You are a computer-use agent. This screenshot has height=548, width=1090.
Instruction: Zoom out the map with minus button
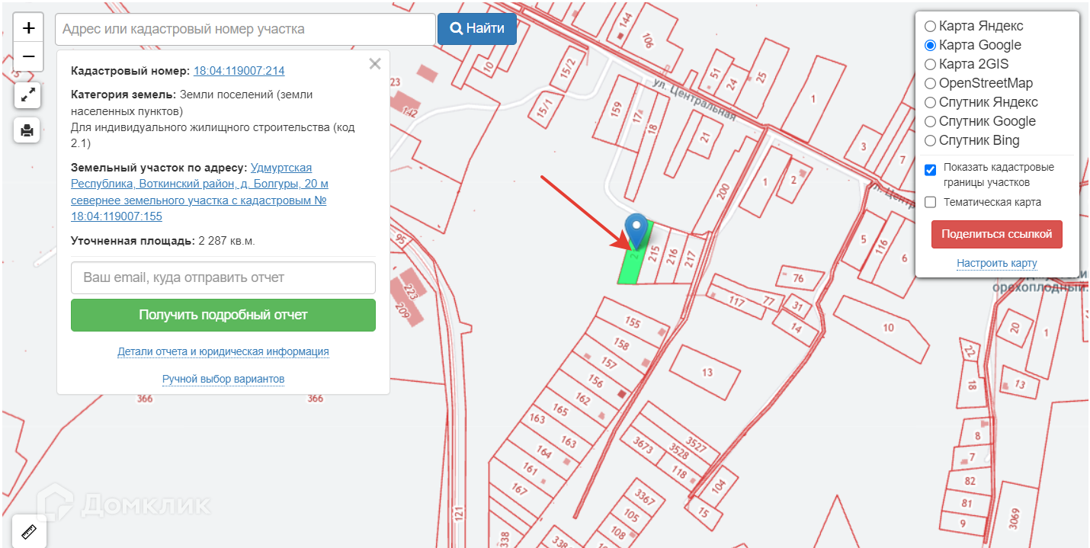[28, 56]
